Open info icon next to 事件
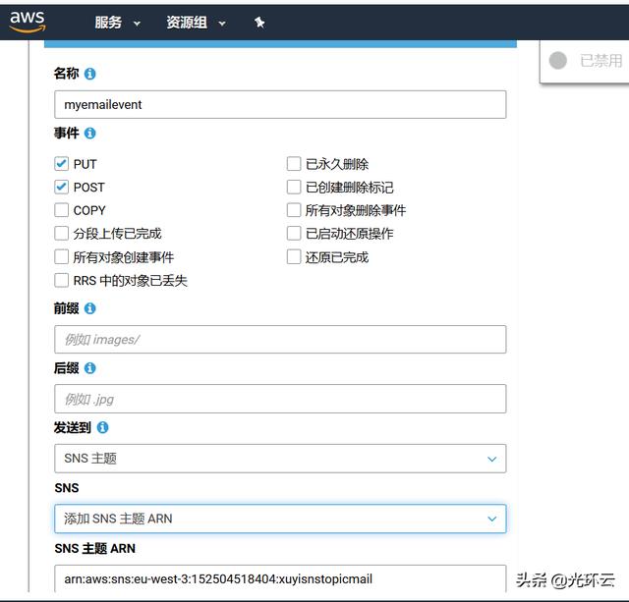The height and width of the screenshot is (602, 629). pyautogui.click(x=89, y=133)
